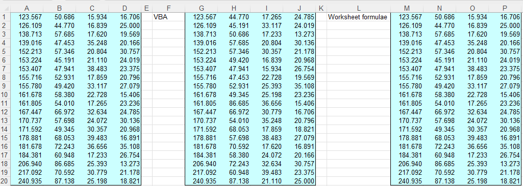Select 39.483 in column C
The height and width of the screenshot is (186, 523).
(x=92, y=138)
